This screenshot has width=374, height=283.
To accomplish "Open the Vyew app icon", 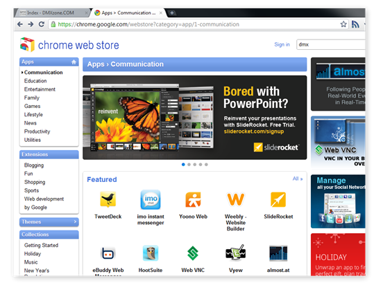I will (236, 253).
